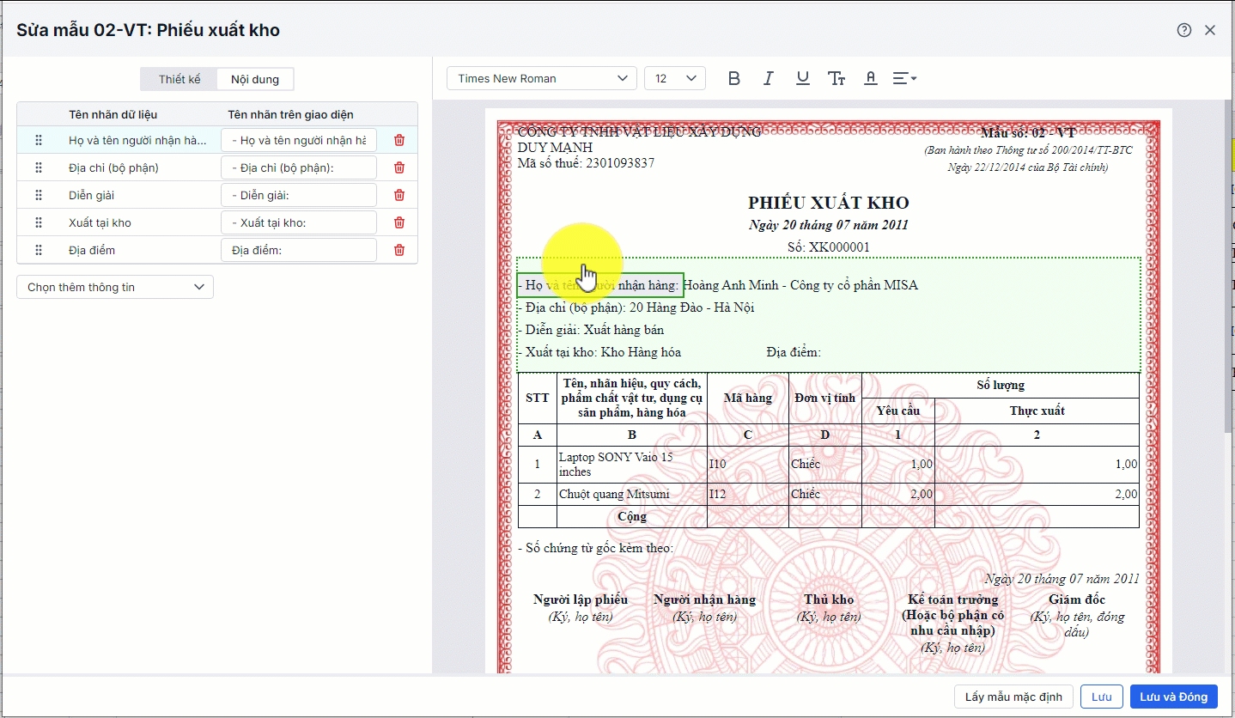
Task: Close the template editing dialog
Action: pyautogui.click(x=1210, y=30)
